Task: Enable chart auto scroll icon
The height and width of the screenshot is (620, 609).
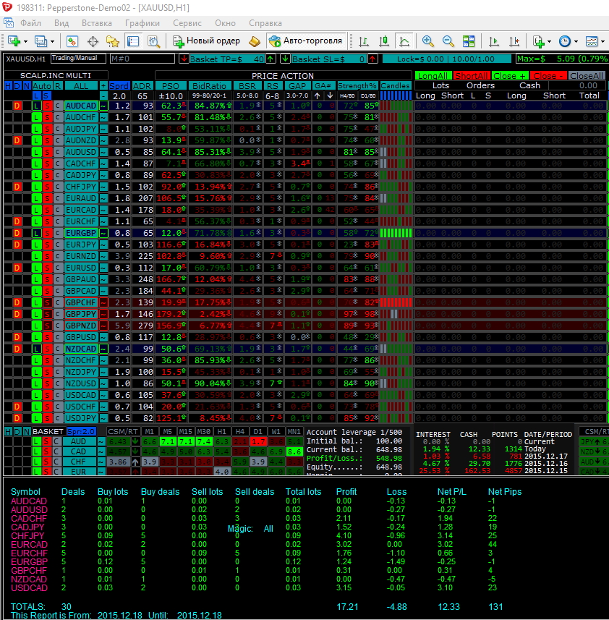Action: pyautogui.click(x=493, y=41)
